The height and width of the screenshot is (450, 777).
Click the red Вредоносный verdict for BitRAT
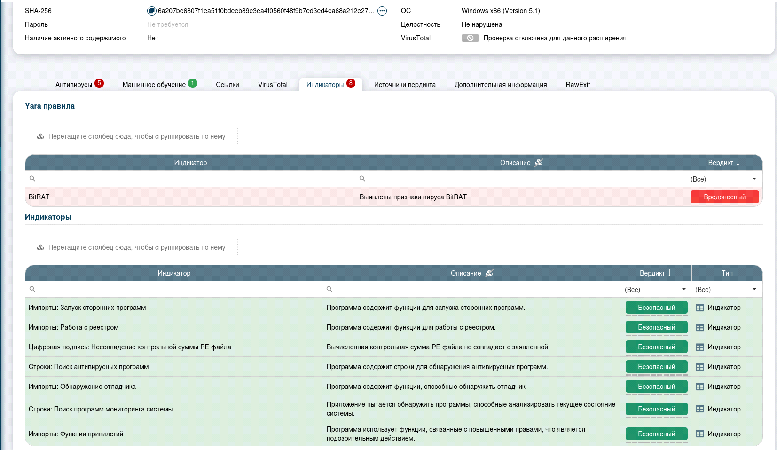(x=724, y=197)
